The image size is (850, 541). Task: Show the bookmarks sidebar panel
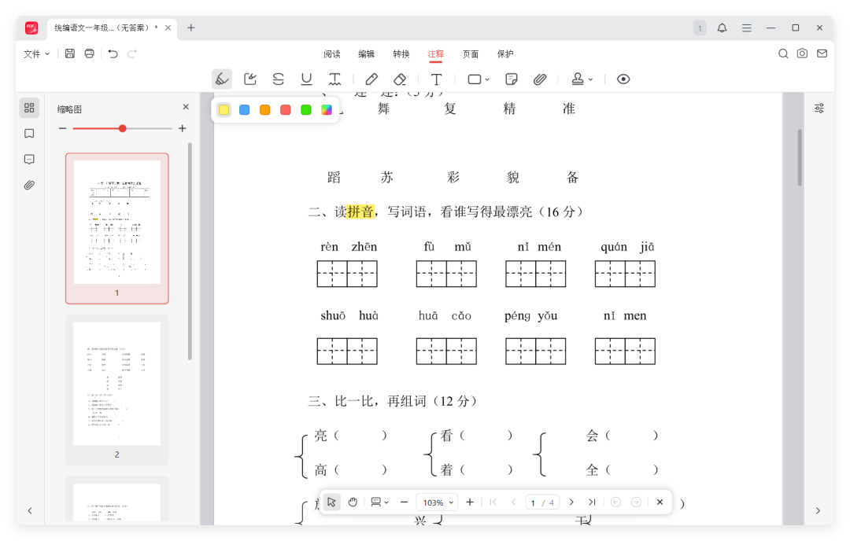click(x=29, y=134)
